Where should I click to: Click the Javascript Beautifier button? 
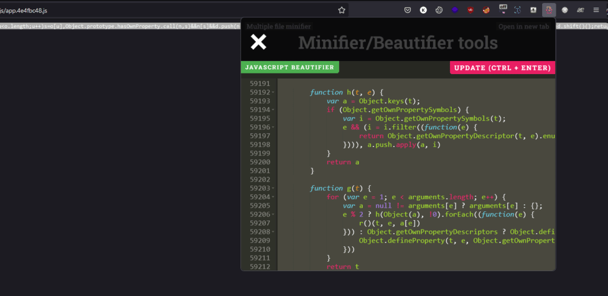[x=290, y=68]
